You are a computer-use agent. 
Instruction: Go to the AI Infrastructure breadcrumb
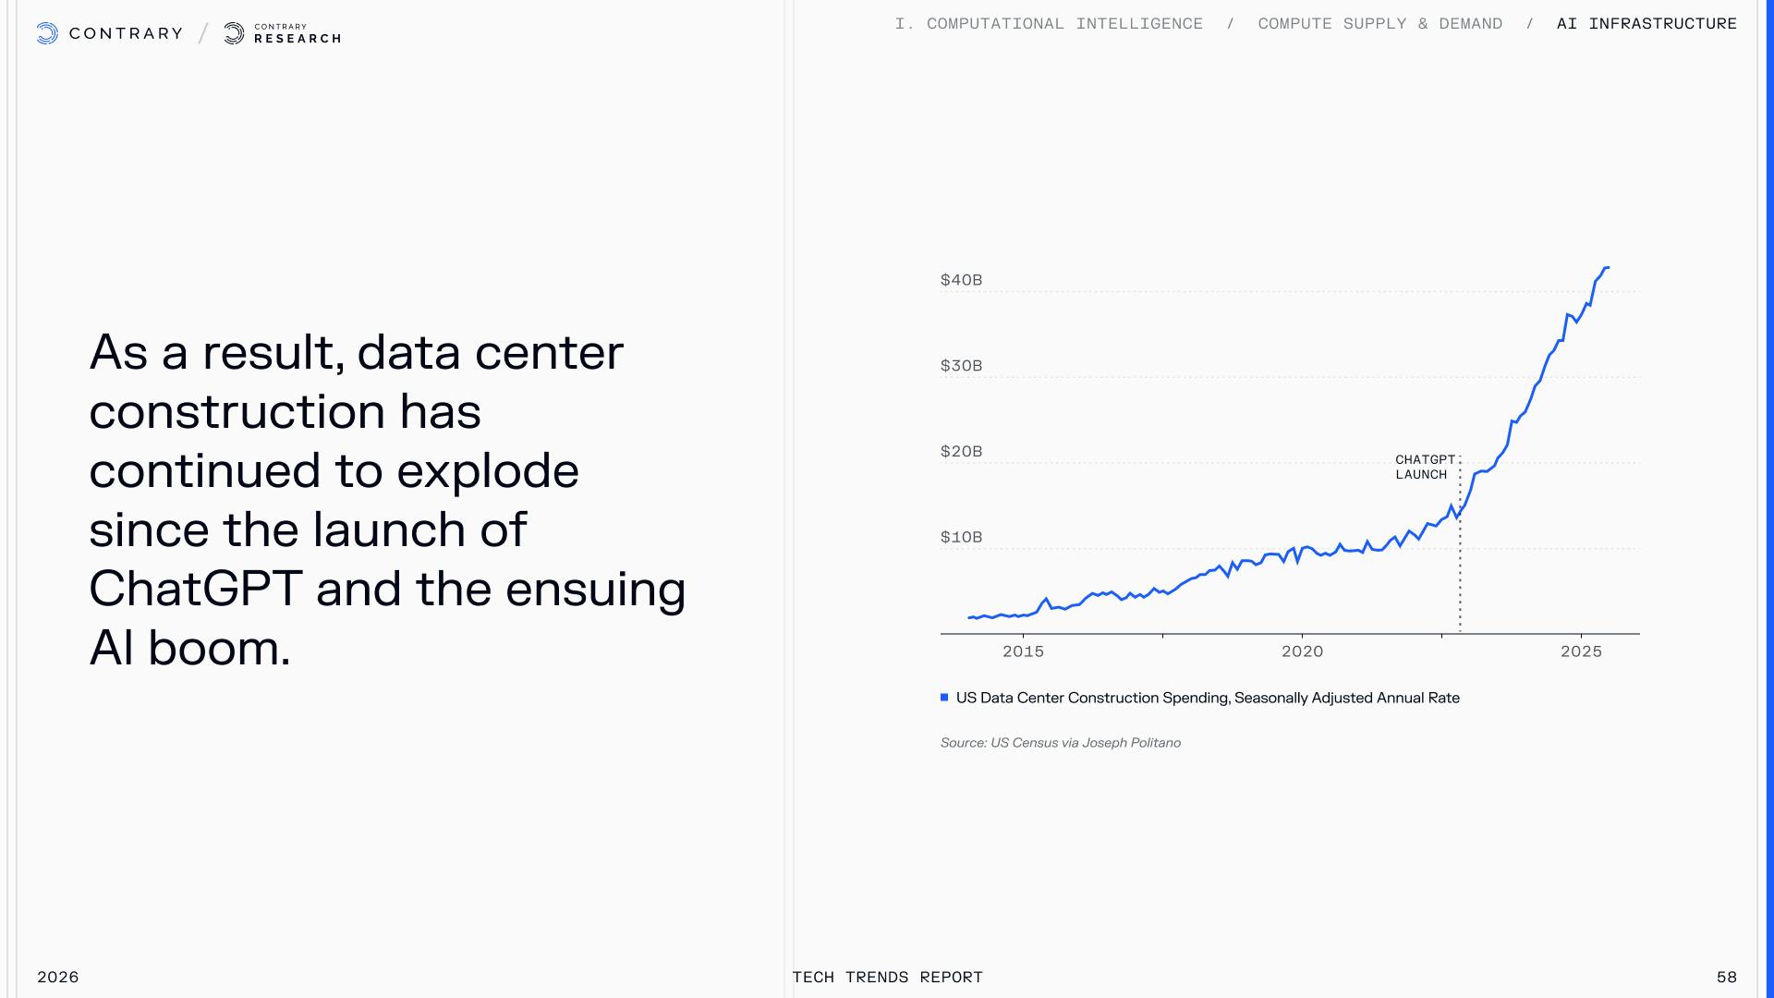[1646, 24]
